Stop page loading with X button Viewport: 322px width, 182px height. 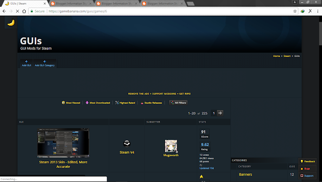point(18,11)
